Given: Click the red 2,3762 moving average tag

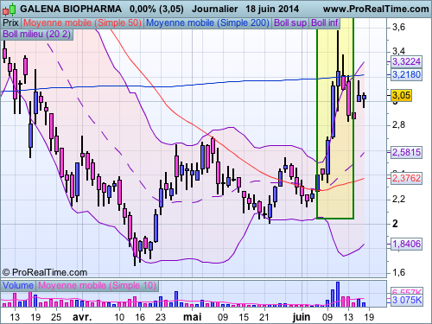Looking at the screenshot, I should (406, 178).
